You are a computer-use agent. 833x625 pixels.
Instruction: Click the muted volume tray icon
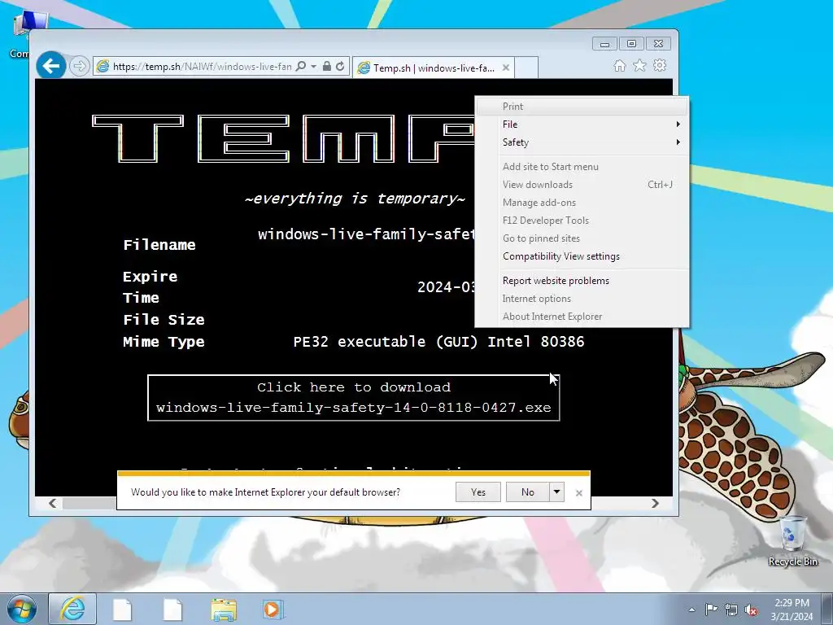(x=751, y=610)
